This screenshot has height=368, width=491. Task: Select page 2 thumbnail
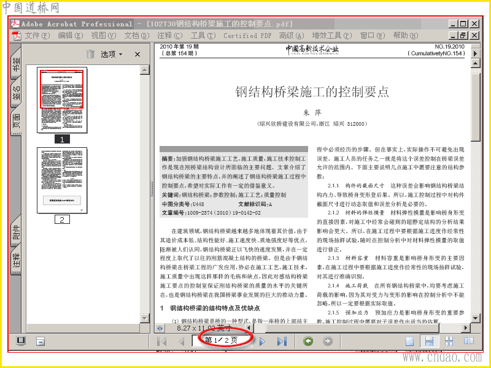pos(62,180)
